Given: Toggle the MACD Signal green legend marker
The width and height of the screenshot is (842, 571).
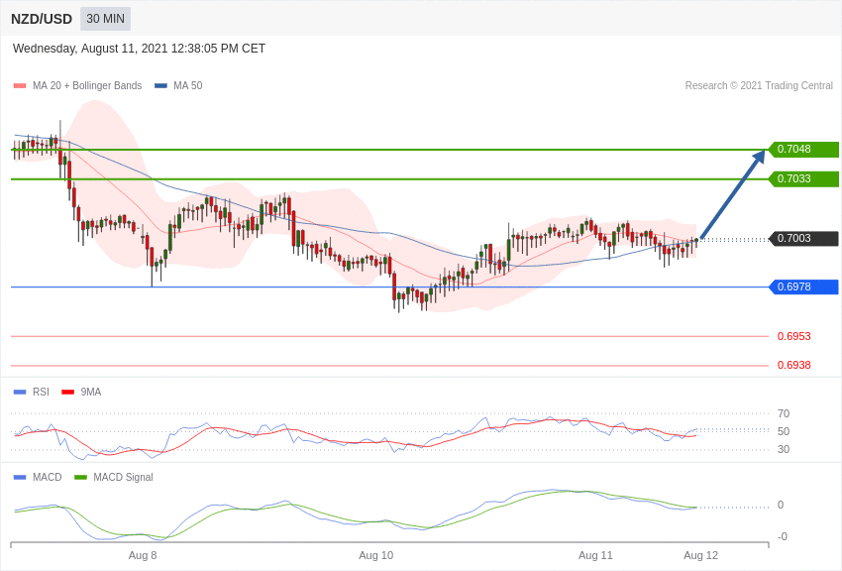Looking at the screenshot, I should click(80, 478).
